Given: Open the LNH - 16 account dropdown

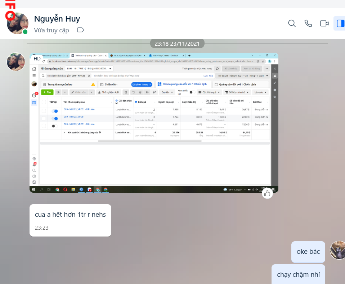Looking at the screenshot, I should (x=89, y=68).
